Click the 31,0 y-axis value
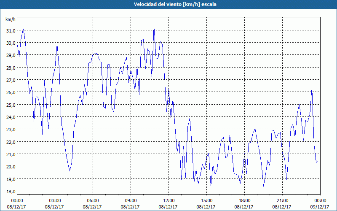The image size is (337, 211). tap(11, 31)
